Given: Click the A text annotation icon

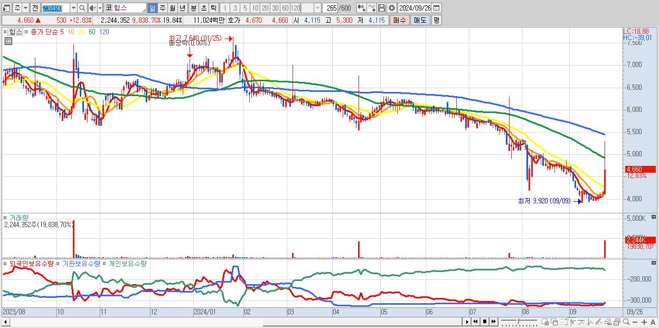Looking at the screenshot, I should coord(653,322).
